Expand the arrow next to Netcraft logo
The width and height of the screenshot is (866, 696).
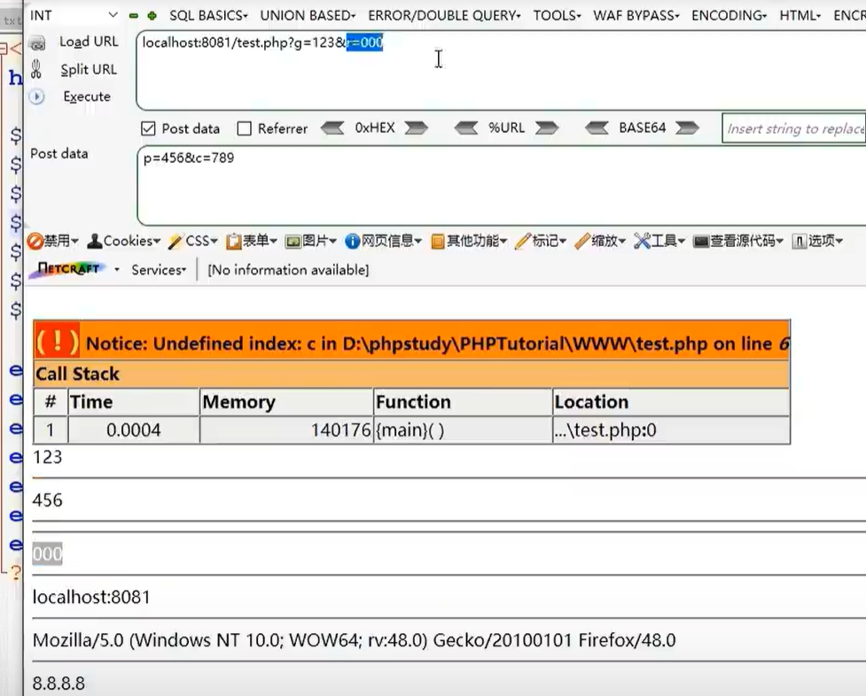[116, 270]
